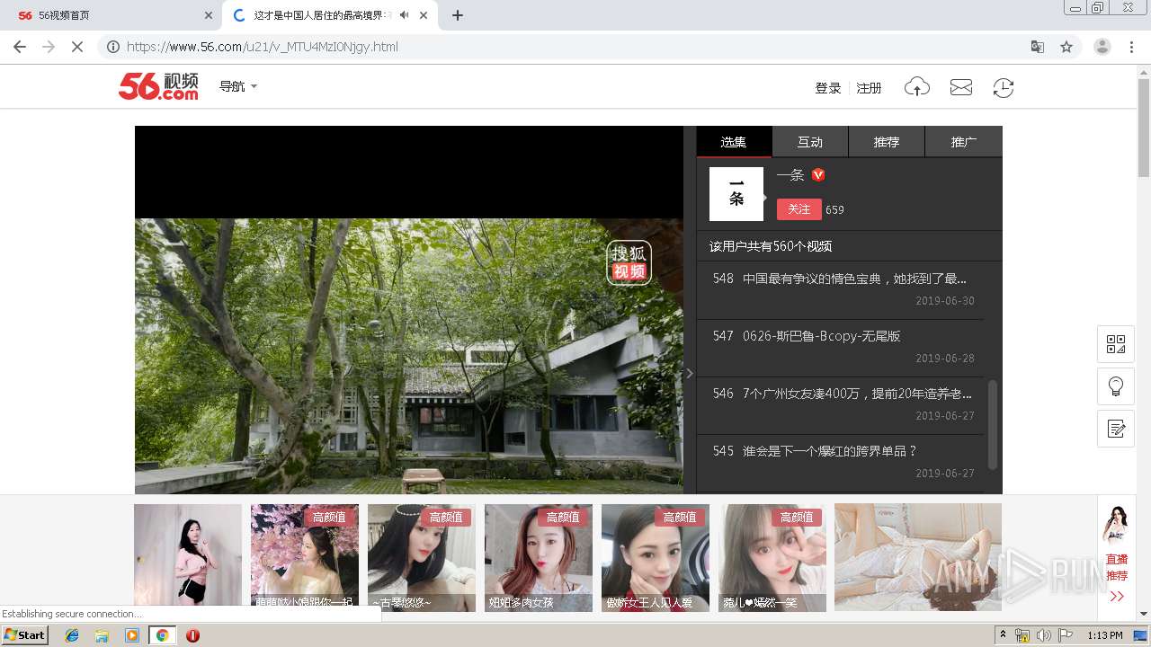Screen dimensions: 1151x647
Task: Open the wide banner thumbnail at right
Action: 918,557
